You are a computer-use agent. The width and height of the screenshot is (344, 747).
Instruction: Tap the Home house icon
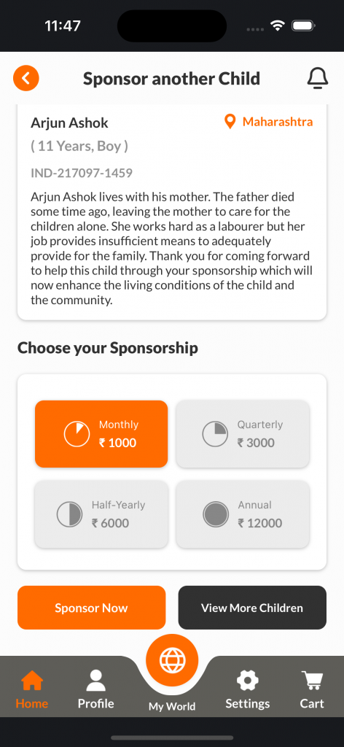32,681
